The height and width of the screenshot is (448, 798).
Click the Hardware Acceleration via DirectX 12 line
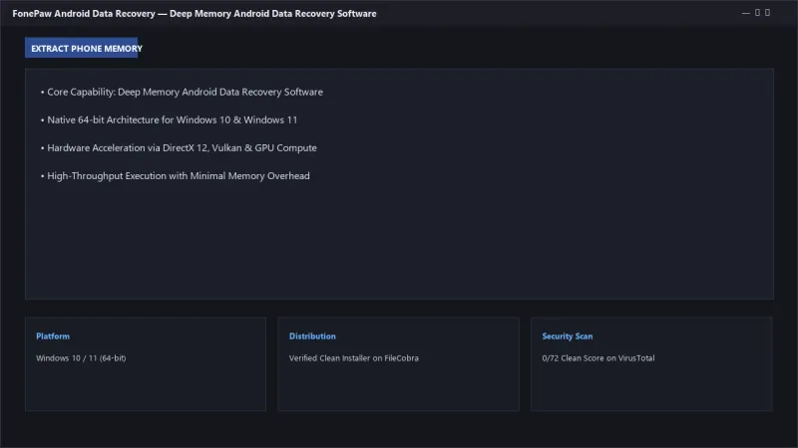[179, 147]
